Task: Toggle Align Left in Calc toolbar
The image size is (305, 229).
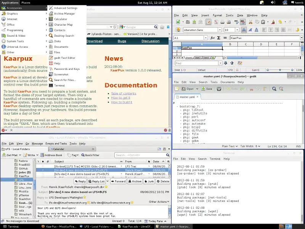Action: 264,30
